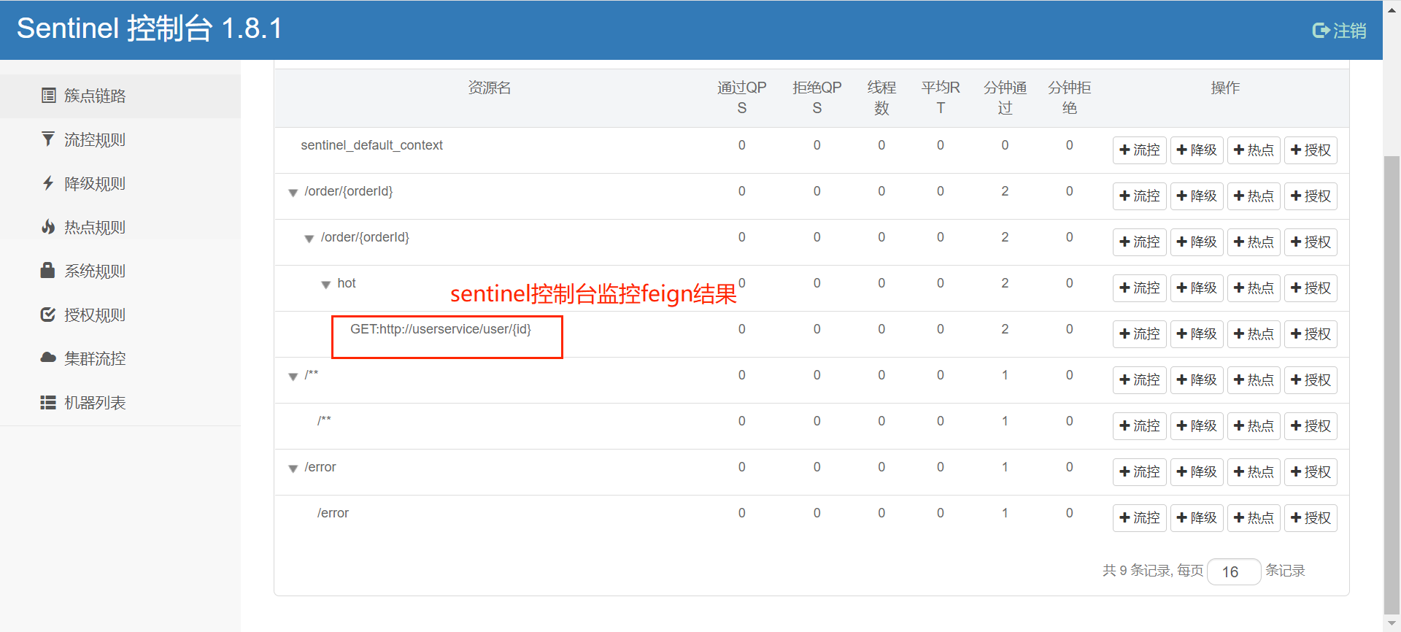Add 流控 rule for sentinel_default_context
Screen dimensions: 1401x632
point(1140,150)
